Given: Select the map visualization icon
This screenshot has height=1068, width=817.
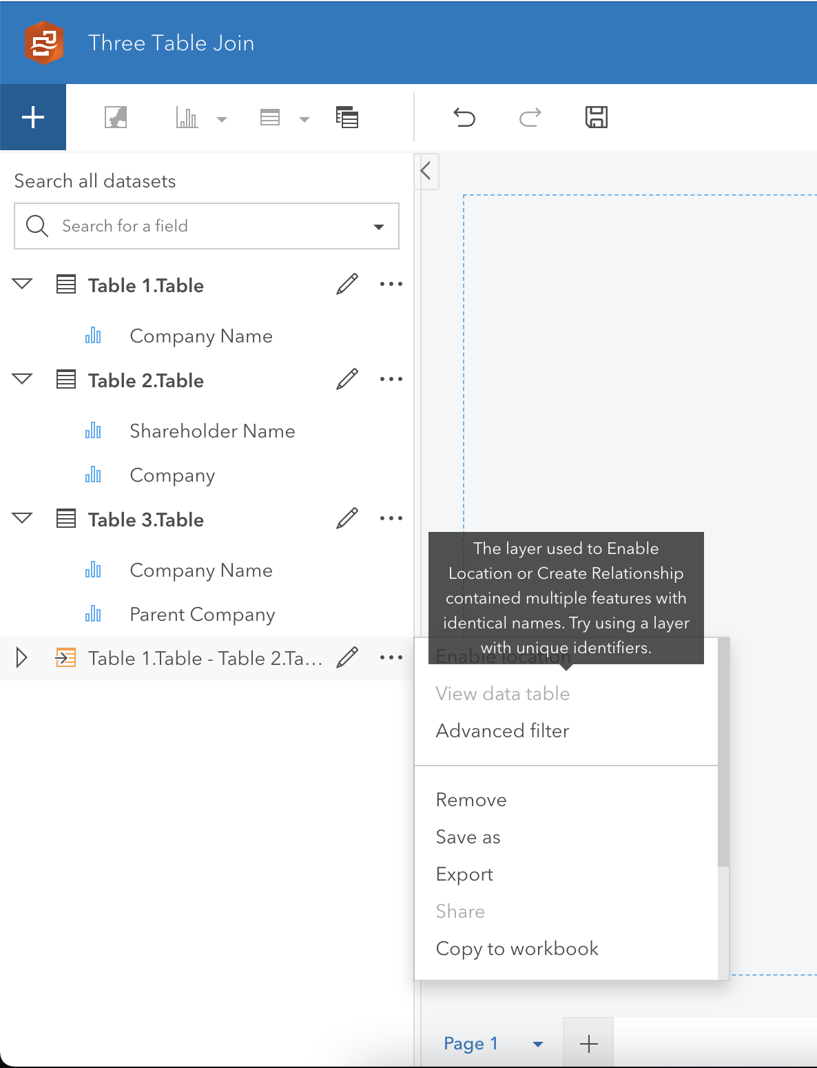Looking at the screenshot, I should 115,117.
